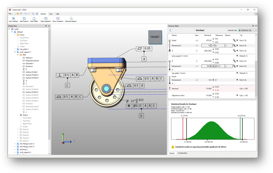Select Flatness1 in the Model Tree
The width and height of the screenshot is (273, 173).
[29, 58]
